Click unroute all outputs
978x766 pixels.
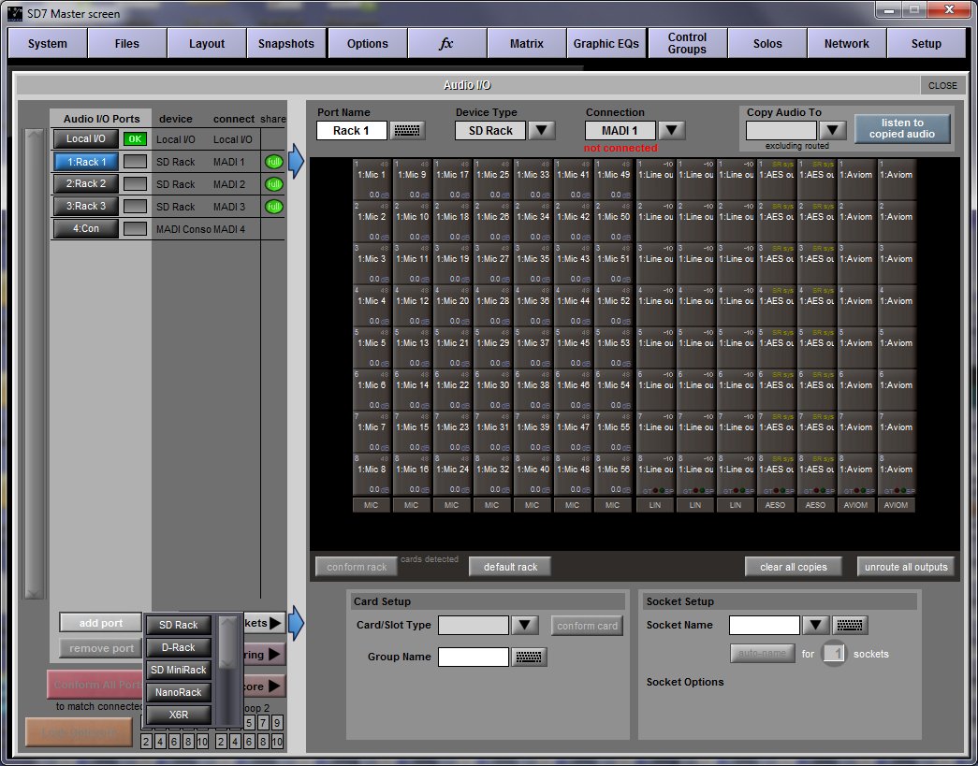click(x=906, y=567)
